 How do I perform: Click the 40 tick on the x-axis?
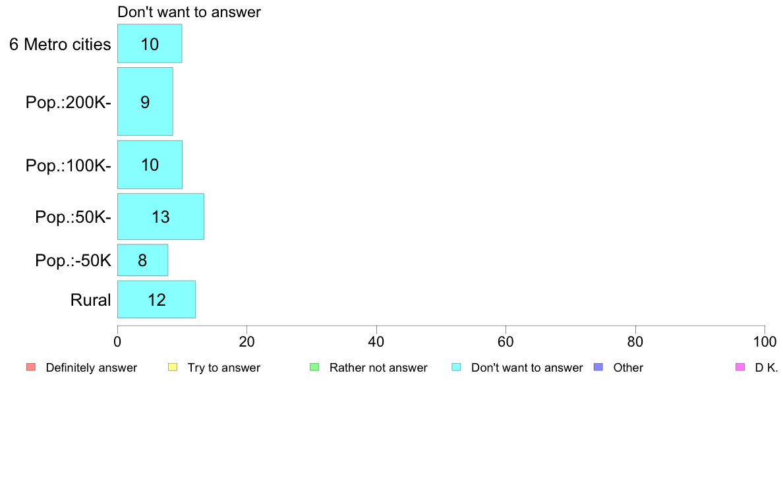376,342
